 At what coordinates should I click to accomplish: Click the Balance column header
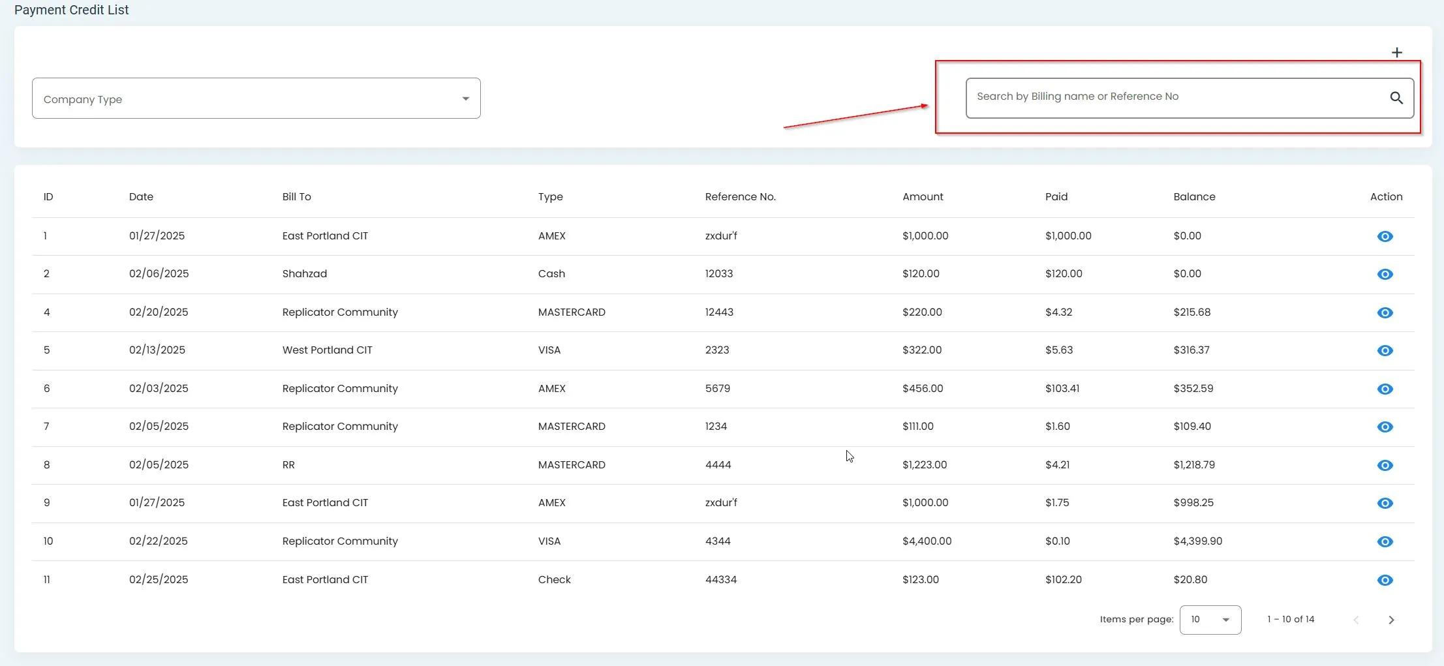point(1193,197)
